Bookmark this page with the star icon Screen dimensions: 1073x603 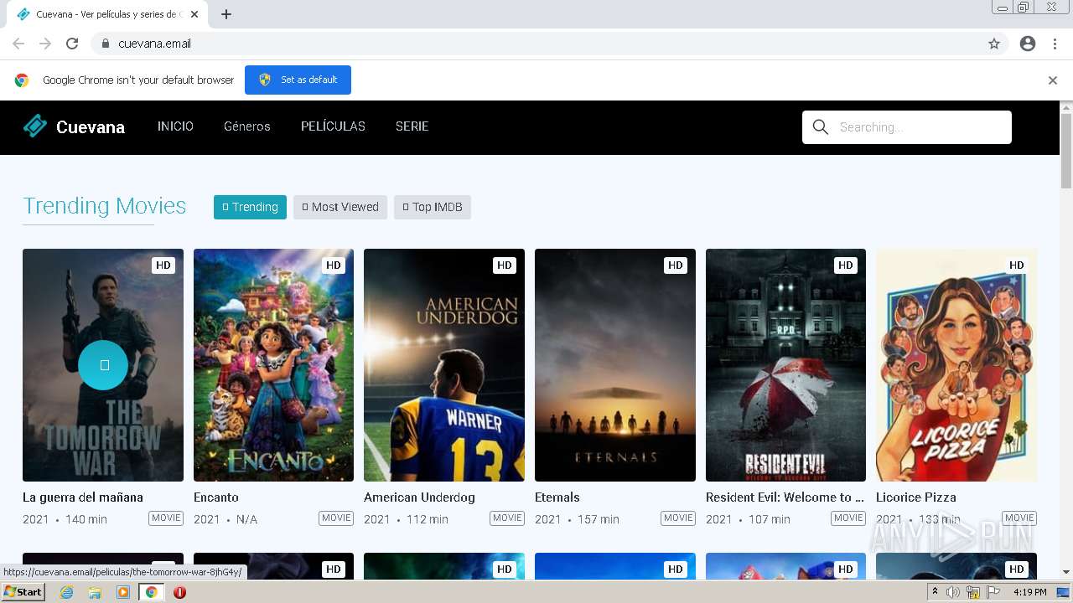tap(994, 44)
